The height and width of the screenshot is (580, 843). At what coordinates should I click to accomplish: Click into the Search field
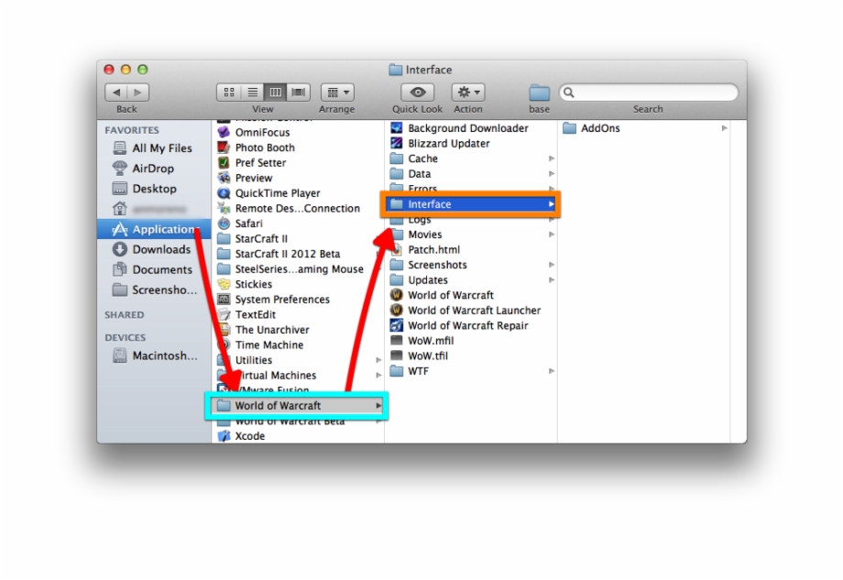[649, 93]
